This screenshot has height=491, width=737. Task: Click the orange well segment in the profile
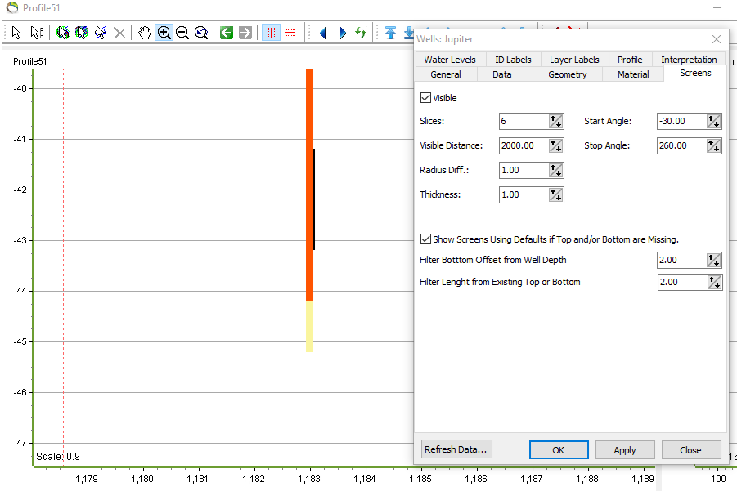point(308,204)
